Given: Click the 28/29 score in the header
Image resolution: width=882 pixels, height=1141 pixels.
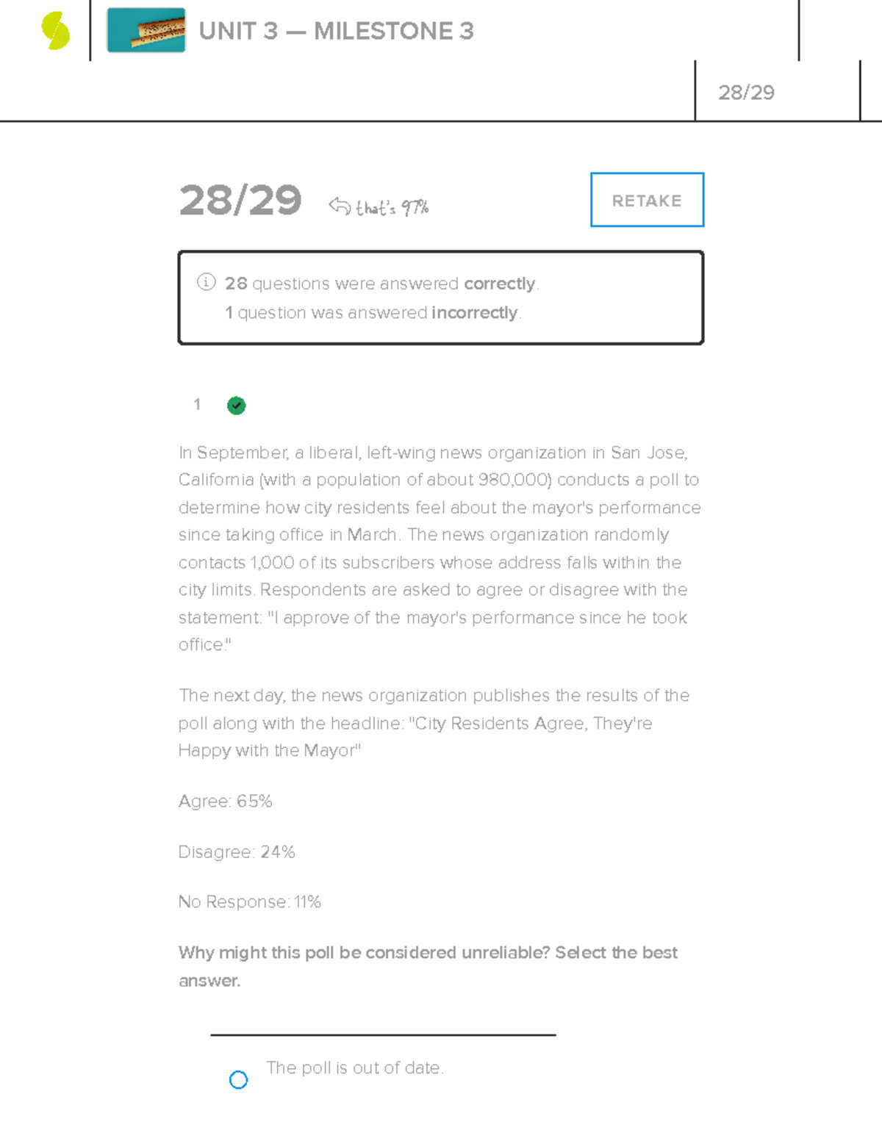Looking at the screenshot, I should [x=746, y=93].
